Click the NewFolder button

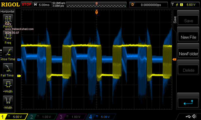click(x=188, y=54)
